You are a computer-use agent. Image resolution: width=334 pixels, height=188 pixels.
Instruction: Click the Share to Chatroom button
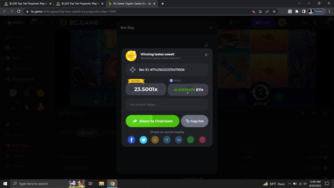click(x=152, y=121)
